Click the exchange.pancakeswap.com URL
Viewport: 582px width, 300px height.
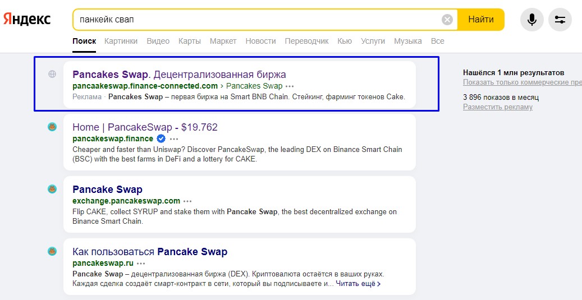click(x=126, y=201)
